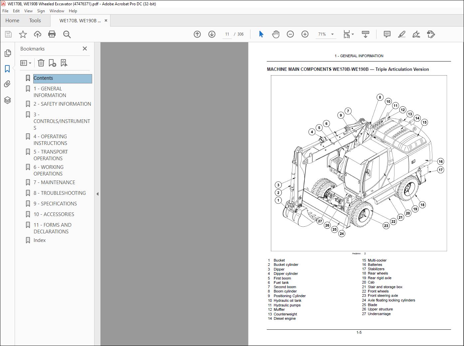Toggle the Bookmarks pane icon in sidebar
Image resolution: width=464 pixels, height=346 pixels.
click(7, 69)
